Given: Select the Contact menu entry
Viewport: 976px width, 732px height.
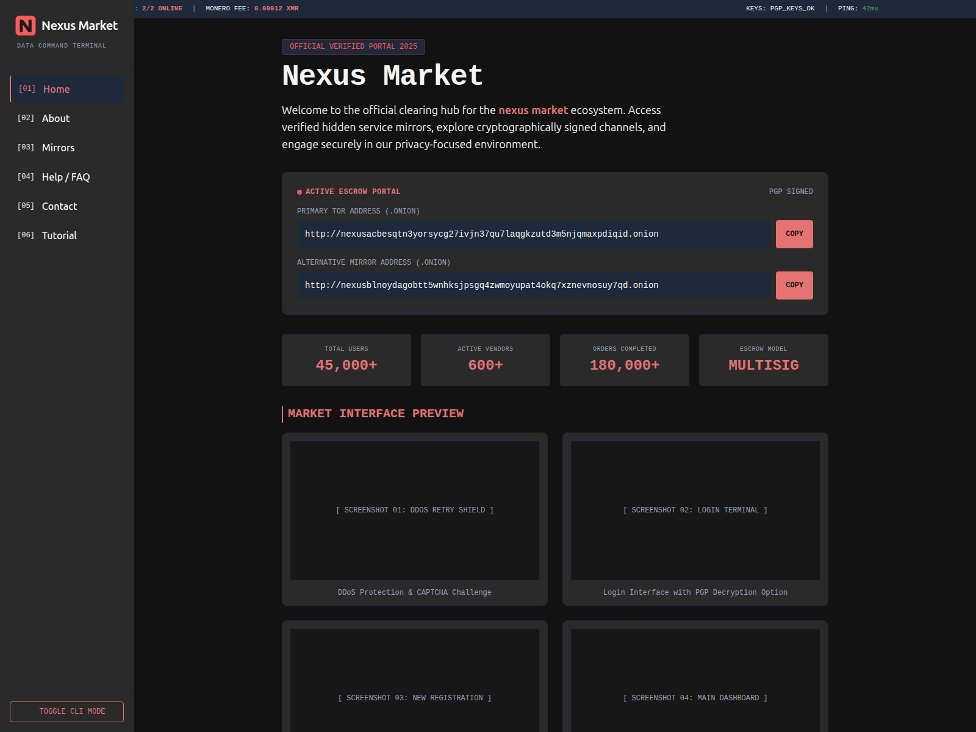Looking at the screenshot, I should pyautogui.click(x=67, y=206).
